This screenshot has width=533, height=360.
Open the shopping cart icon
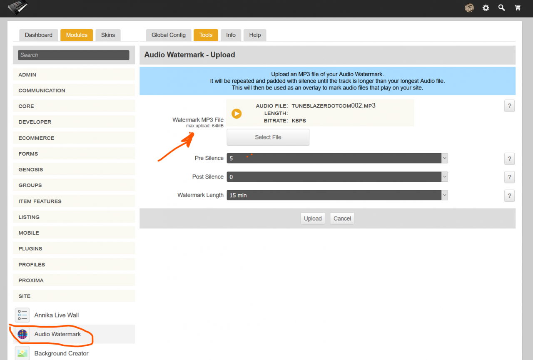[x=518, y=8]
